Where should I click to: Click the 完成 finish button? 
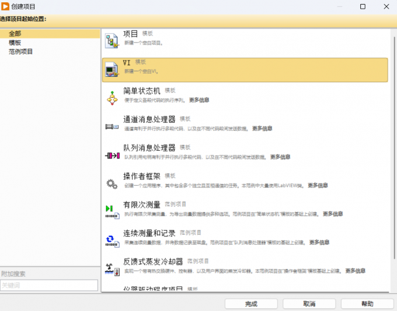(251, 304)
